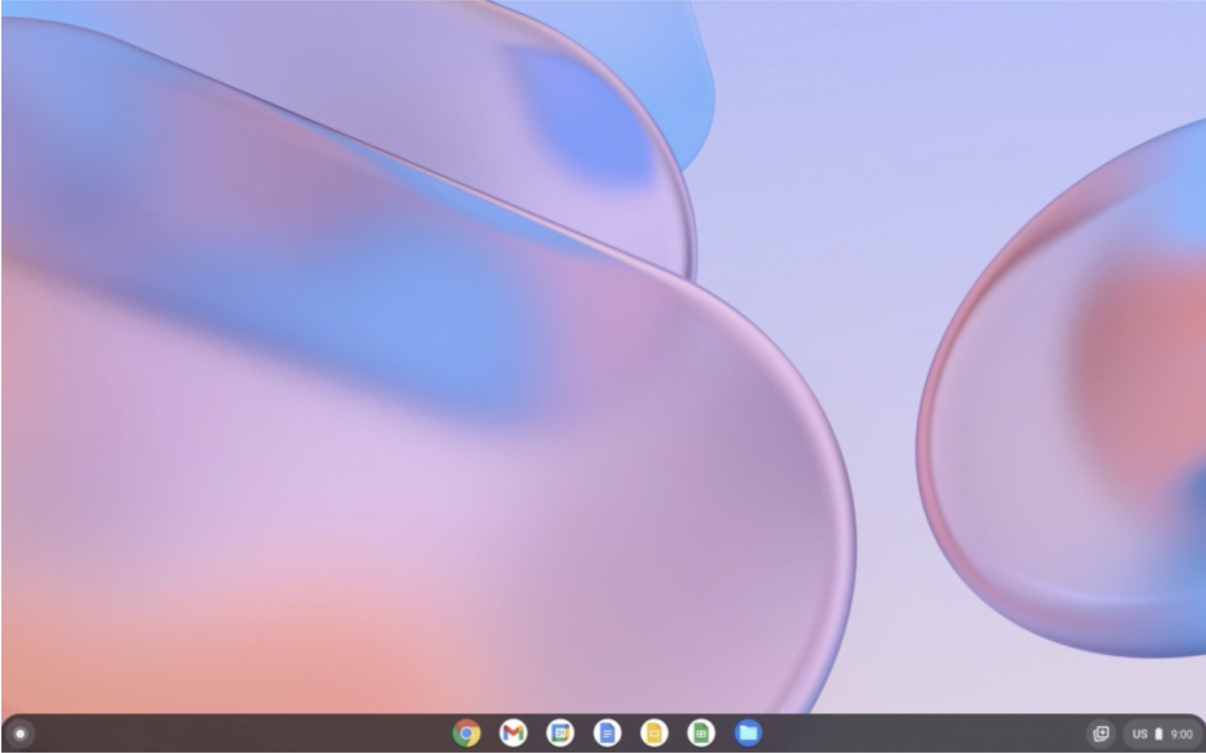Click the desktop wallpaper area

pos(603,357)
